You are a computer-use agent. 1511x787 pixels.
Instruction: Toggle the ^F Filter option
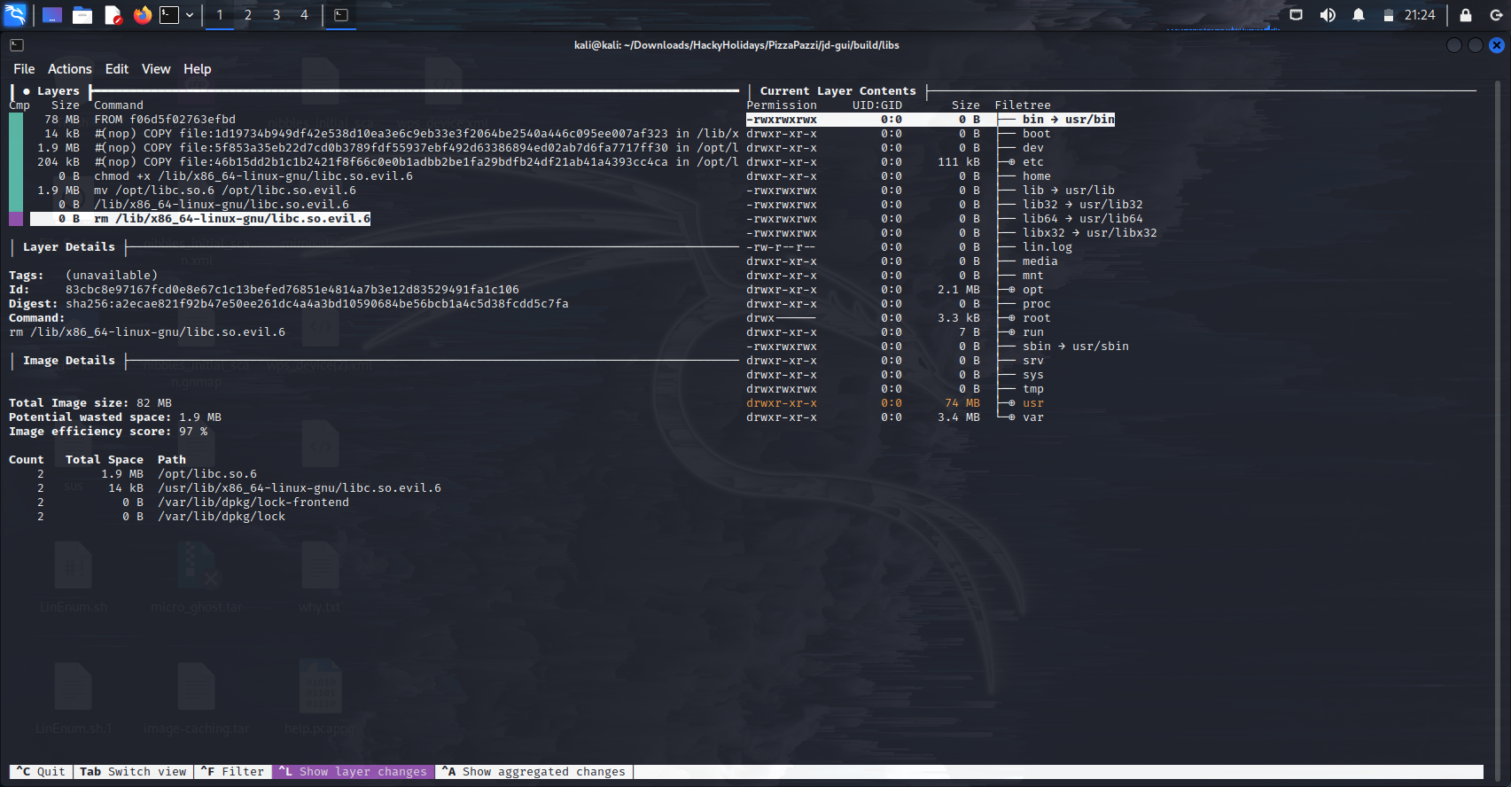[x=232, y=772]
